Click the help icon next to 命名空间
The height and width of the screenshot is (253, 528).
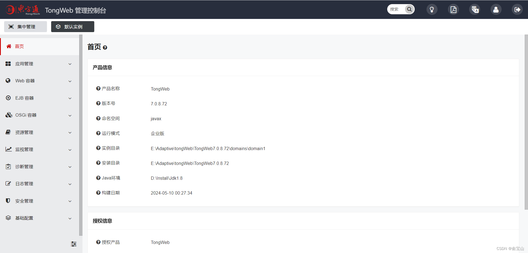98,118
